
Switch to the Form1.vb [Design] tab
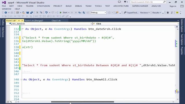(34, 21)
